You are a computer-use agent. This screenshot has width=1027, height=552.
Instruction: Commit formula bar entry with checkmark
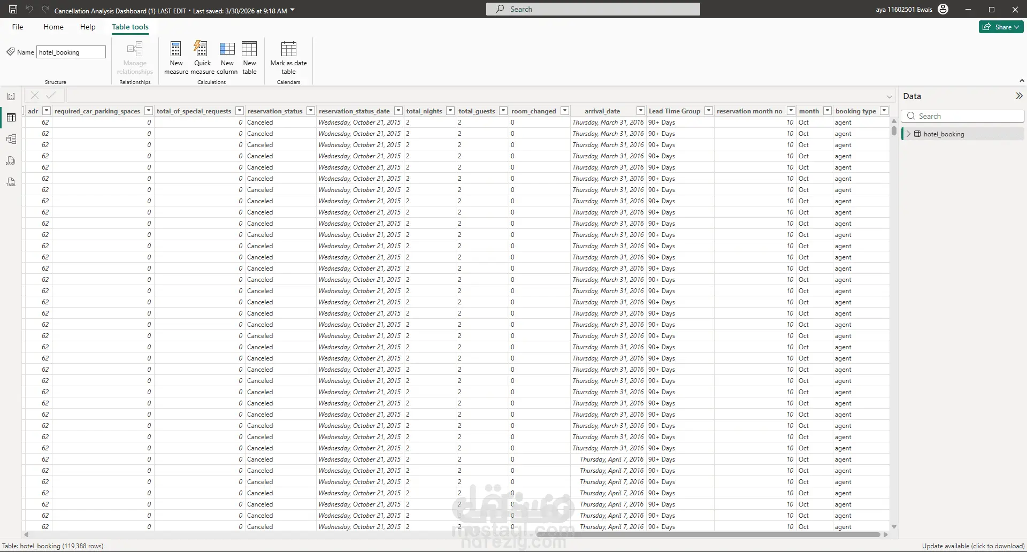51,95
